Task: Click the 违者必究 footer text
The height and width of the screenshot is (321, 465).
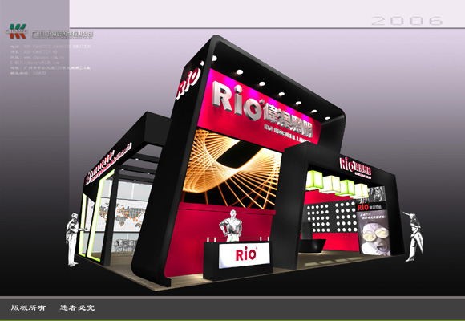Action: [x=77, y=307]
